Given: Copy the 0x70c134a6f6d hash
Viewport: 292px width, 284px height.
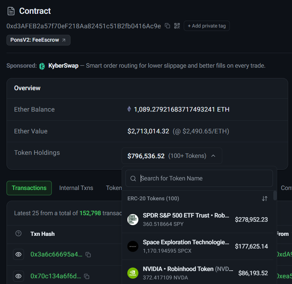Looking at the screenshot, I should (x=87, y=276).
